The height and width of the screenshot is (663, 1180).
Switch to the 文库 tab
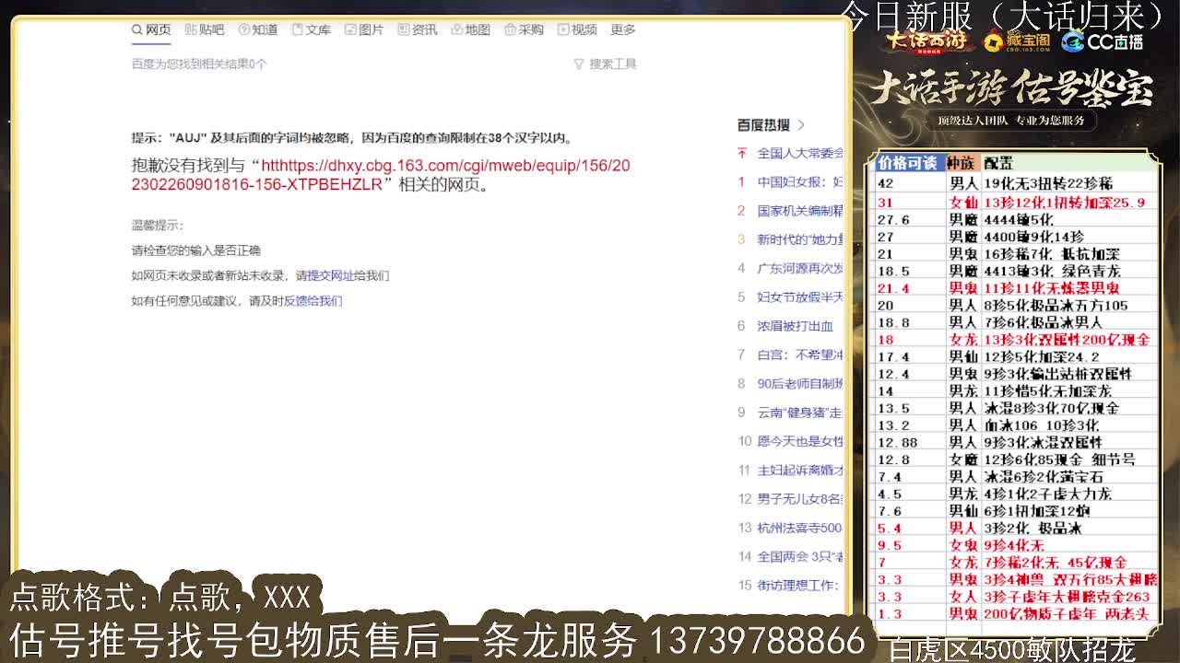(312, 29)
